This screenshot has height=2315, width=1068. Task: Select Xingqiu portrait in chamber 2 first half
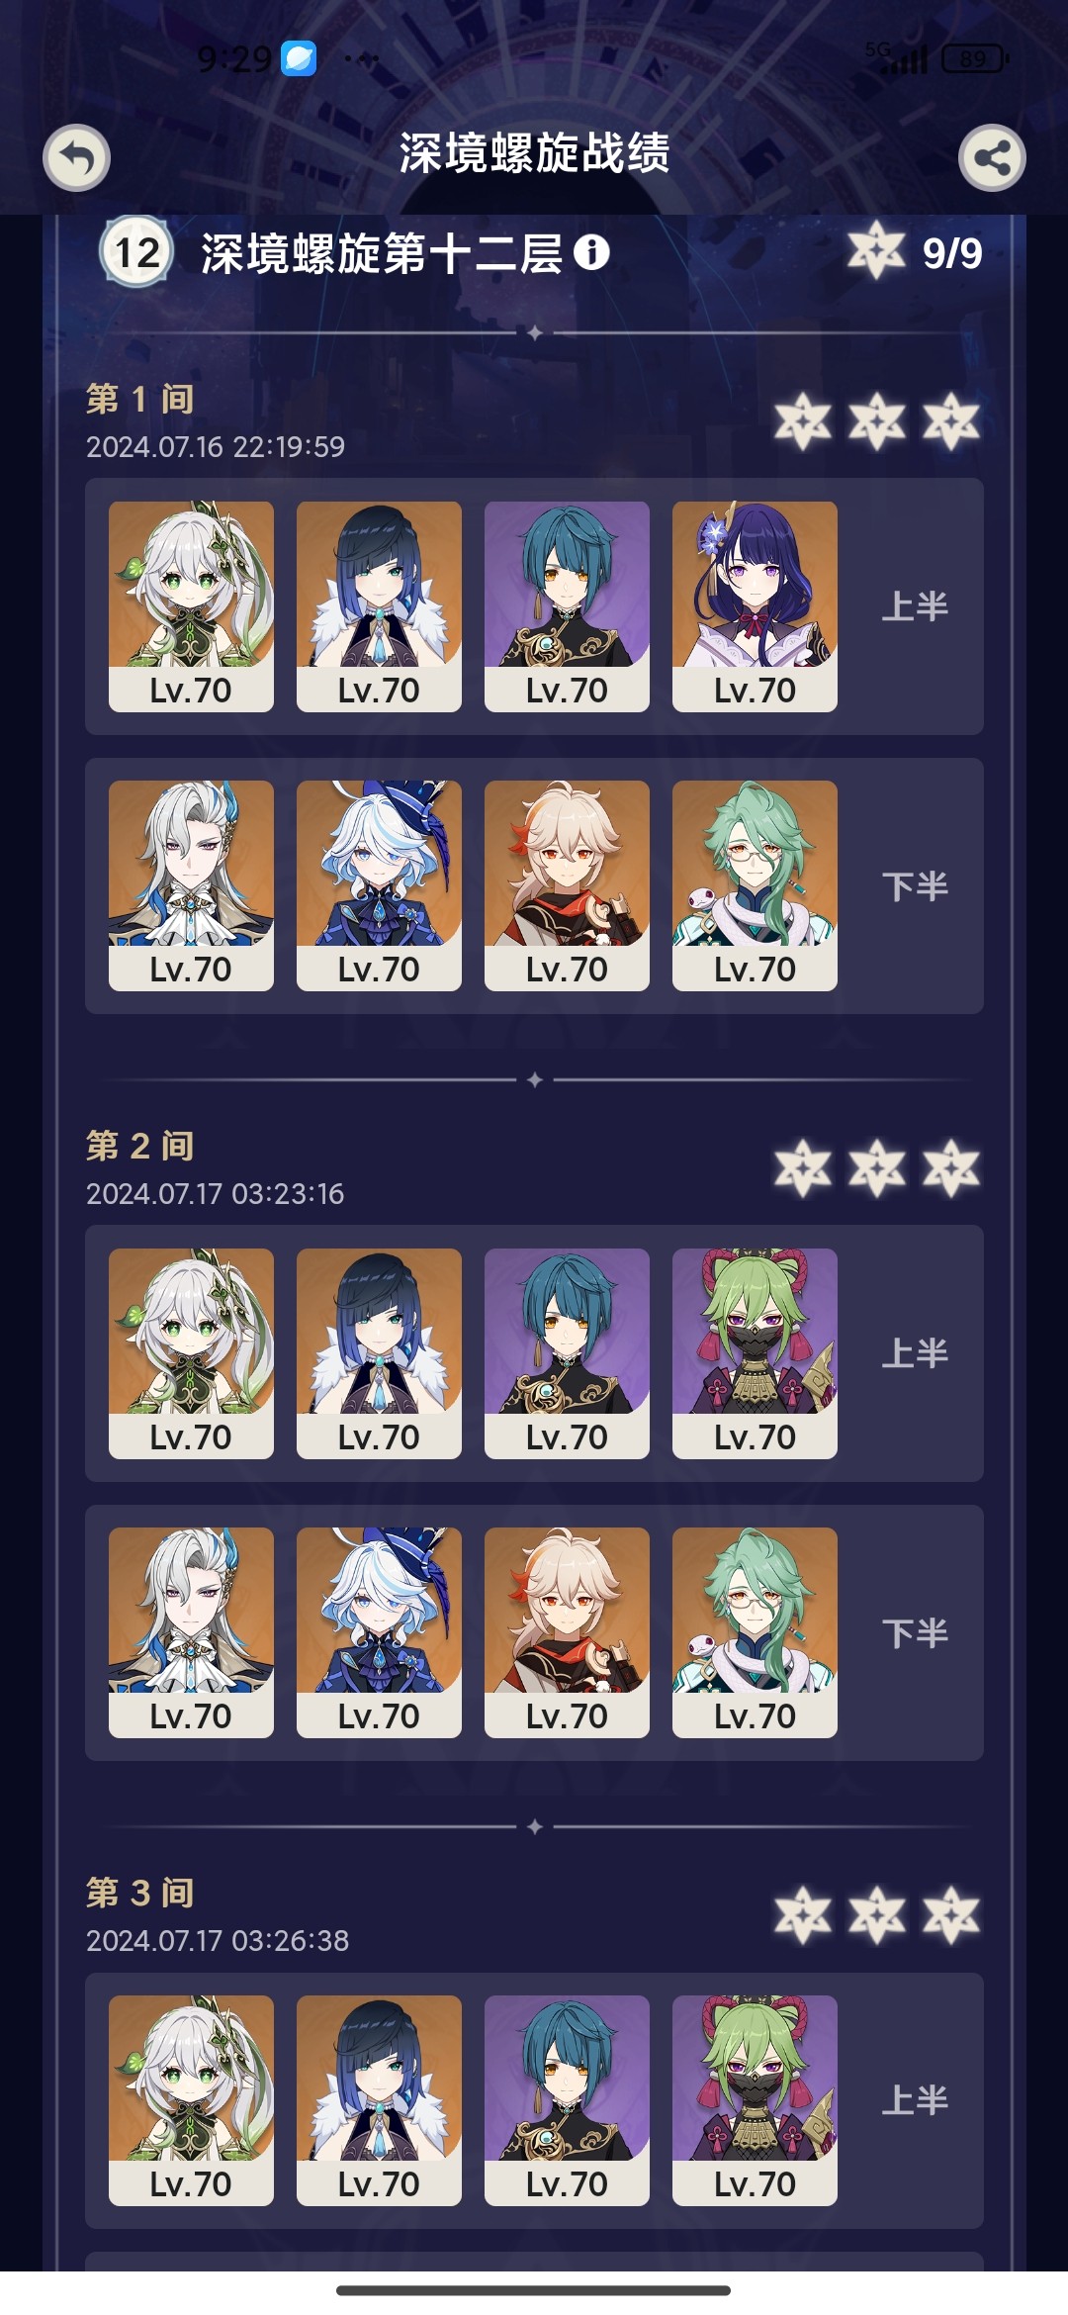567,1353
